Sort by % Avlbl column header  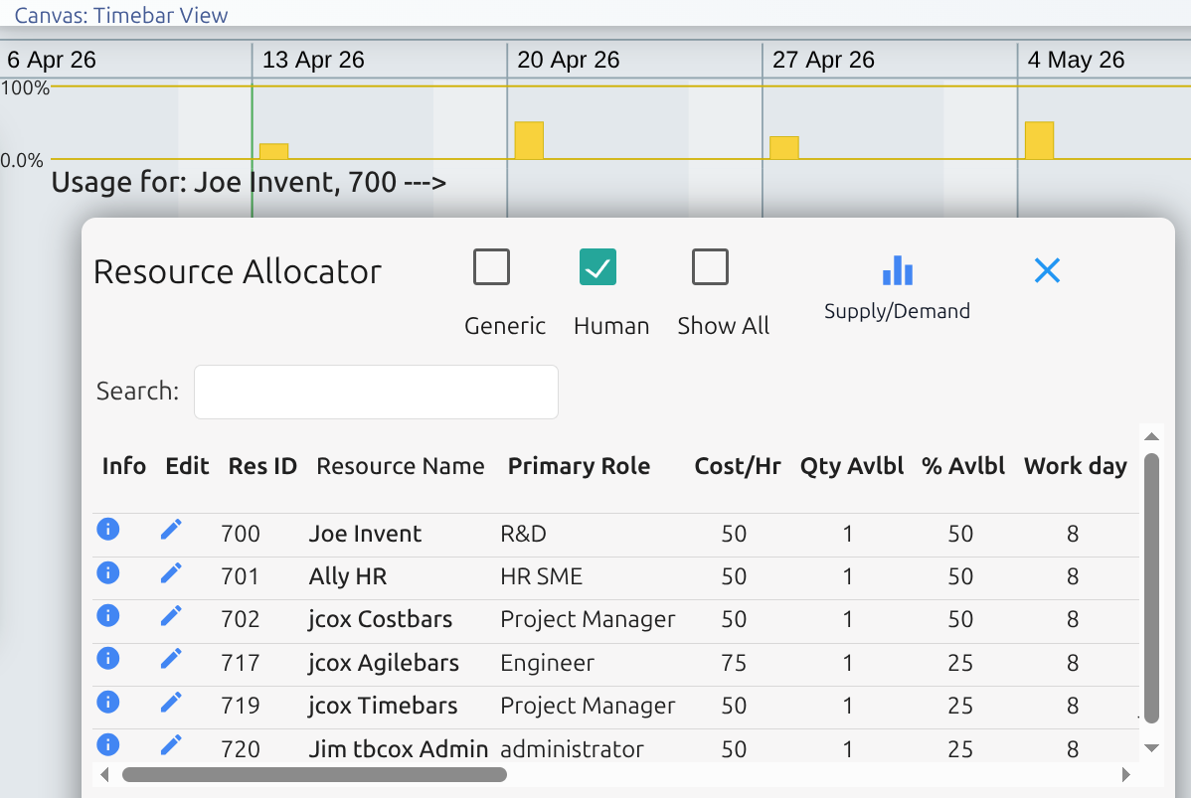963,465
